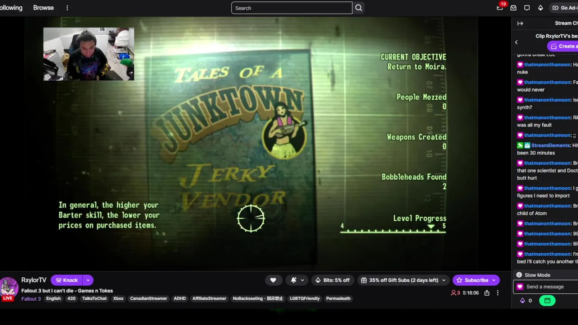Screen dimensions: 578x325
Task: Click the Create a clip button
Action: (x=563, y=46)
